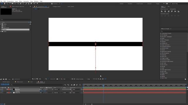This screenshot has height=105, width=188.
Task: Select the Roto Brush tool
Action: (34, 4)
